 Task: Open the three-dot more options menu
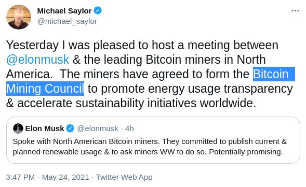[x=295, y=10]
